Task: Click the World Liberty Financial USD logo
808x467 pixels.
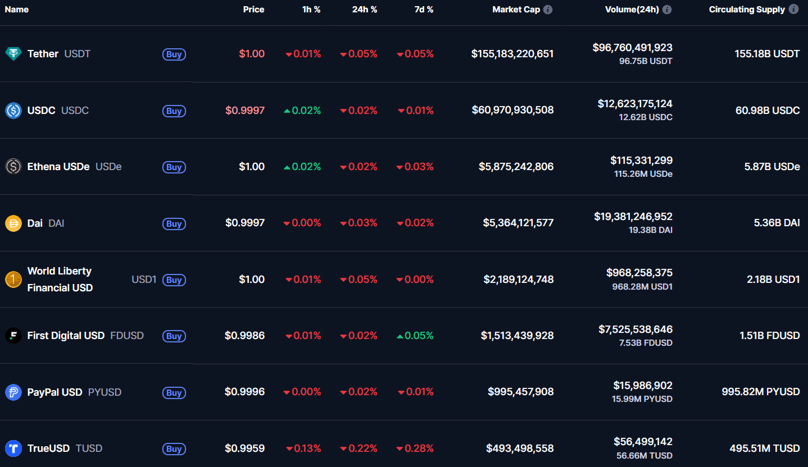Action: click(13, 280)
